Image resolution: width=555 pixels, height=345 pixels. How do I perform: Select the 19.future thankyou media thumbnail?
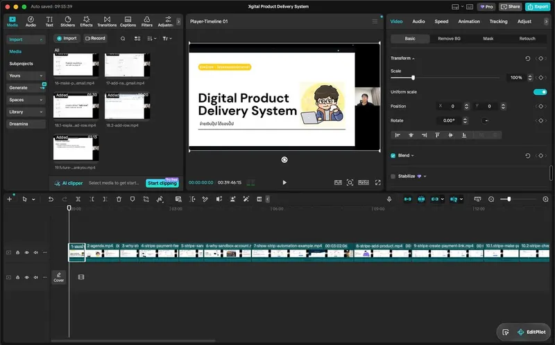(x=76, y=148)
